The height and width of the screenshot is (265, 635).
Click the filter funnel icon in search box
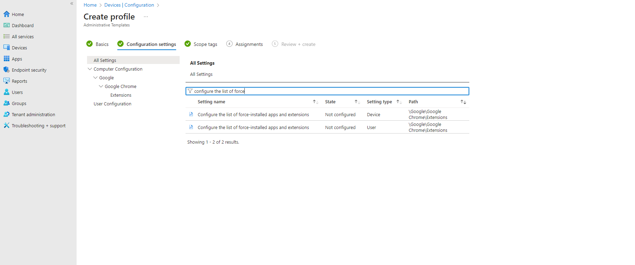pos(190,91)
